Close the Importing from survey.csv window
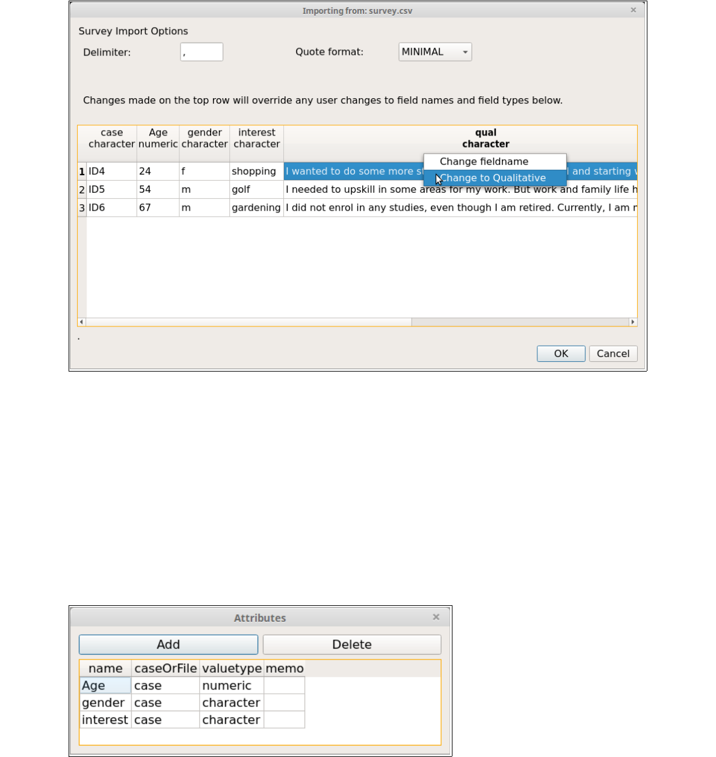716x757 pixels. tap(633, 10)
